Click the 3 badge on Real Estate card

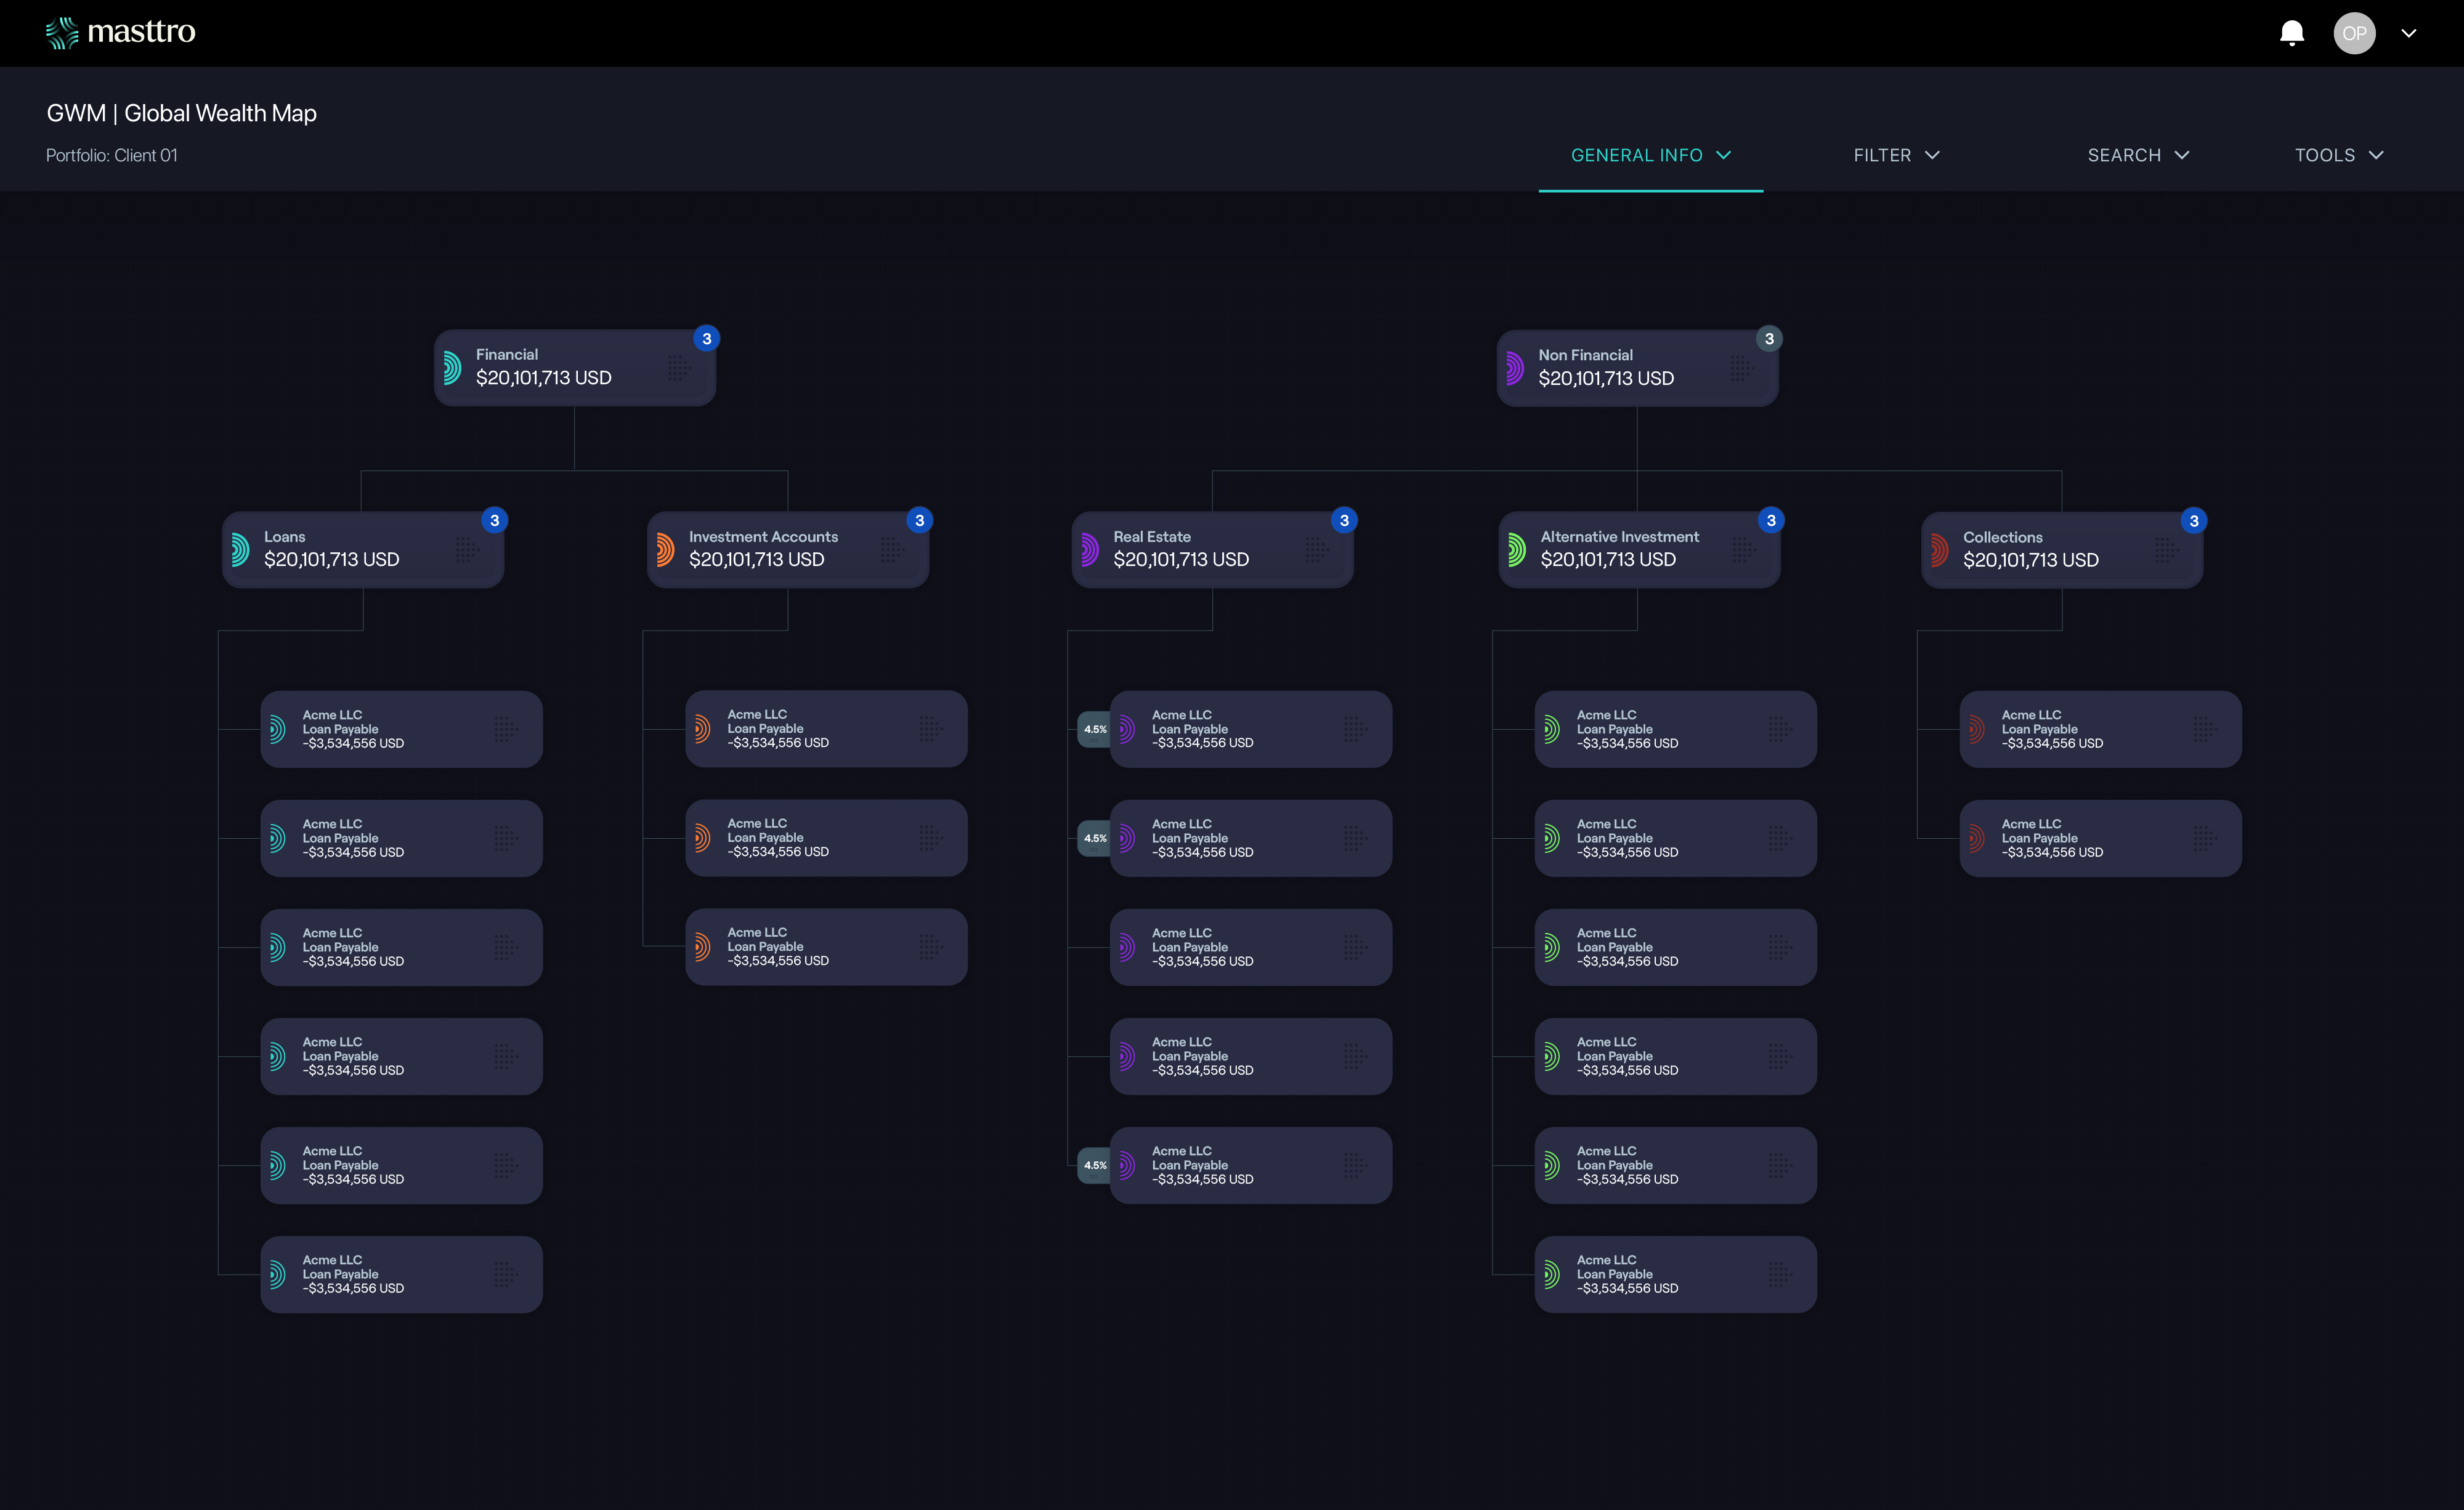point(1344,520)
